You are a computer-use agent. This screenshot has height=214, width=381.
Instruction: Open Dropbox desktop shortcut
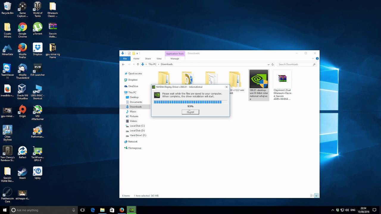(38, 49)
